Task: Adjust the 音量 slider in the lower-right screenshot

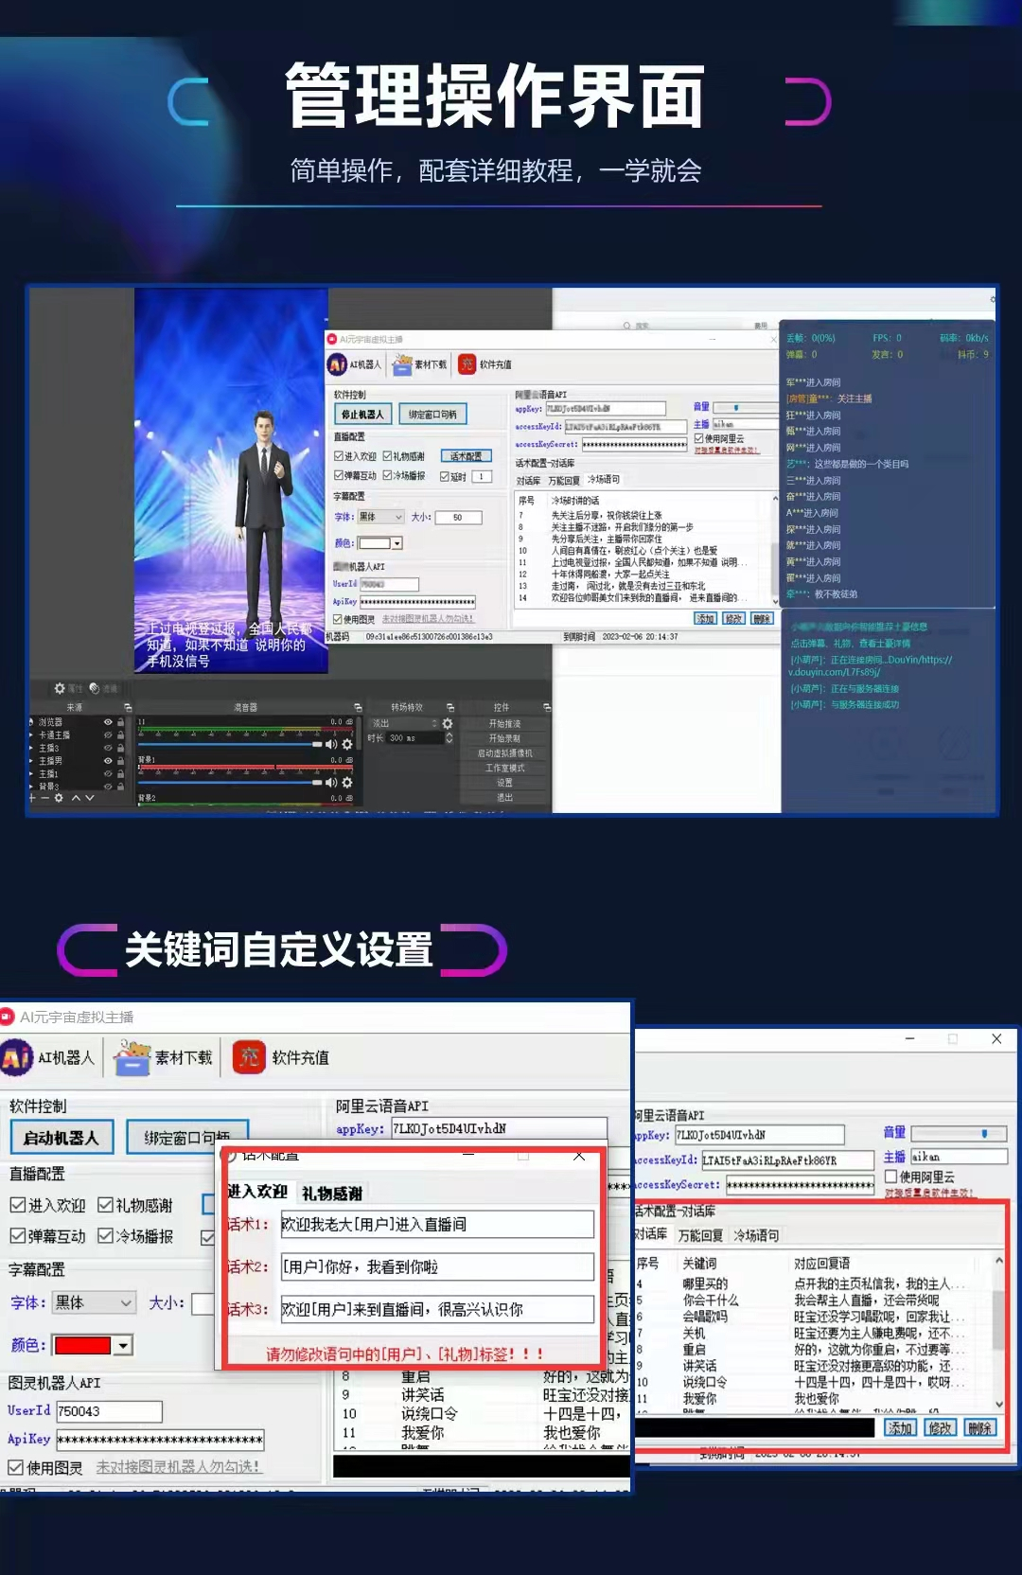Action: point(959,1133)
